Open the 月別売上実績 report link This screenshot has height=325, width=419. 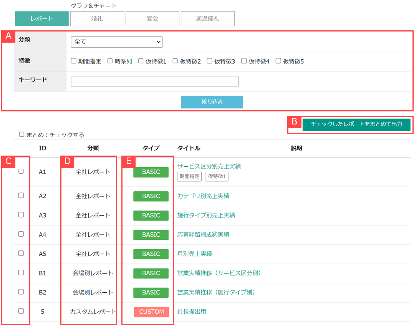coord(194,254)
